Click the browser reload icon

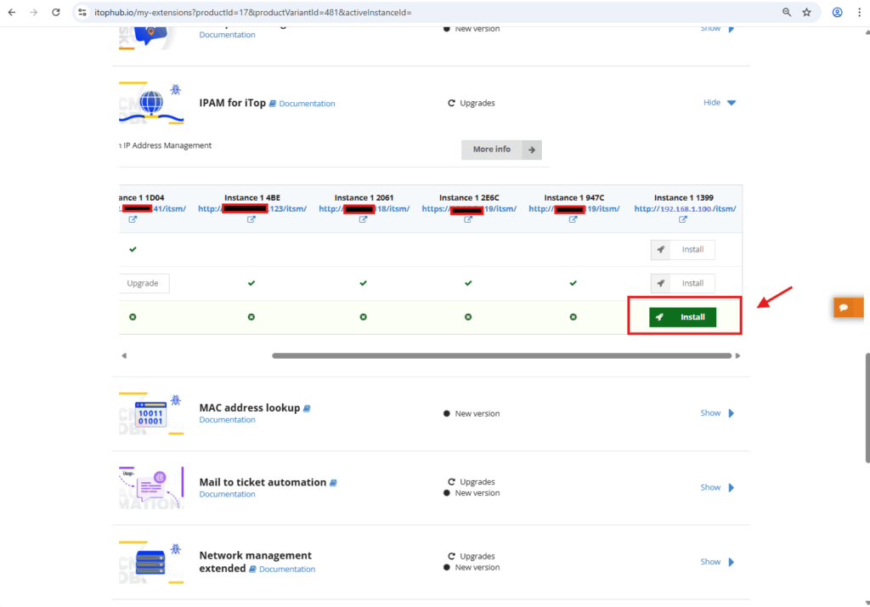(56, 13)
